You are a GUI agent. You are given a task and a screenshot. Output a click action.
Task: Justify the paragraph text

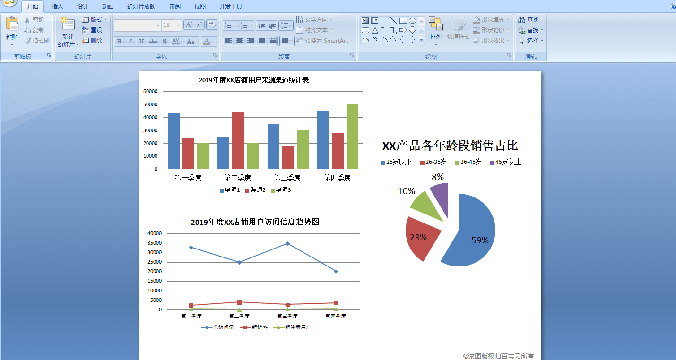261,41
